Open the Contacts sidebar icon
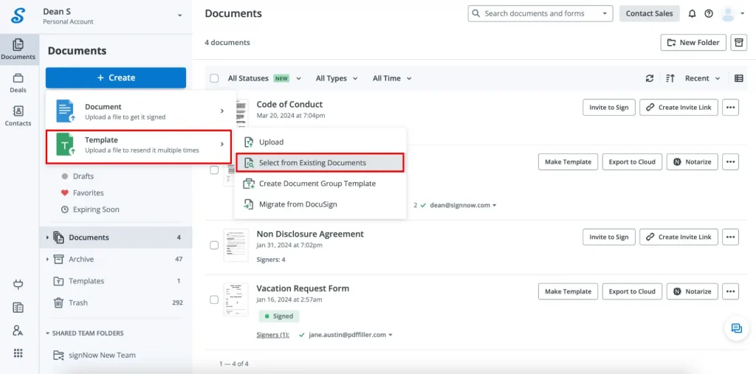This screenshot has width=756, height=374. pos(18,116)
